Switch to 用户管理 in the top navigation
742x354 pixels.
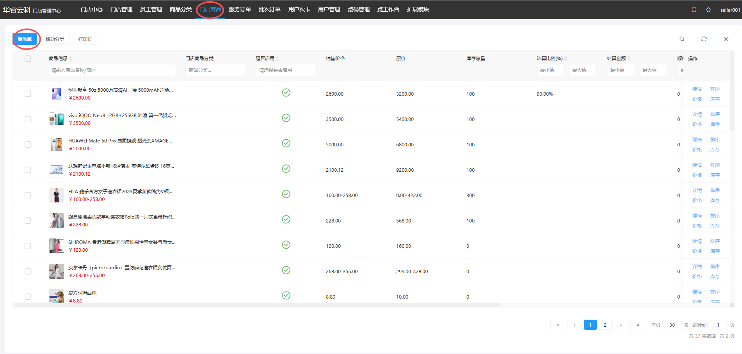[x=329, y=9]
